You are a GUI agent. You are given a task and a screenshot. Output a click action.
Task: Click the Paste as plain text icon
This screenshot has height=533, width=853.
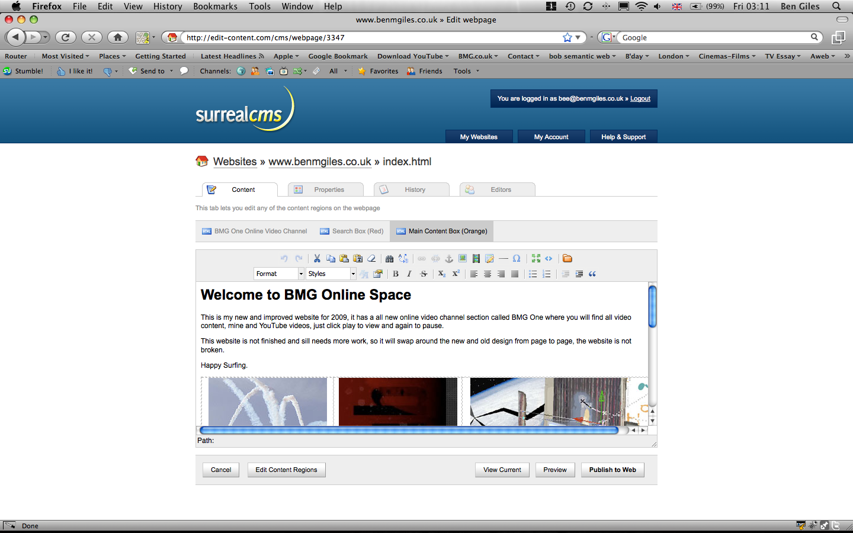pyautogui.click(x=358, y=258)
